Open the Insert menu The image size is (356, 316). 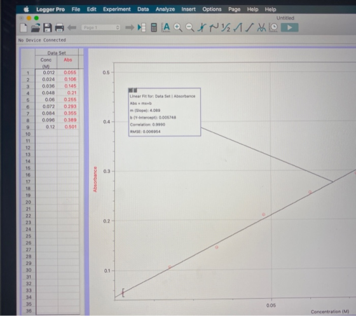(x=188, y=10)
